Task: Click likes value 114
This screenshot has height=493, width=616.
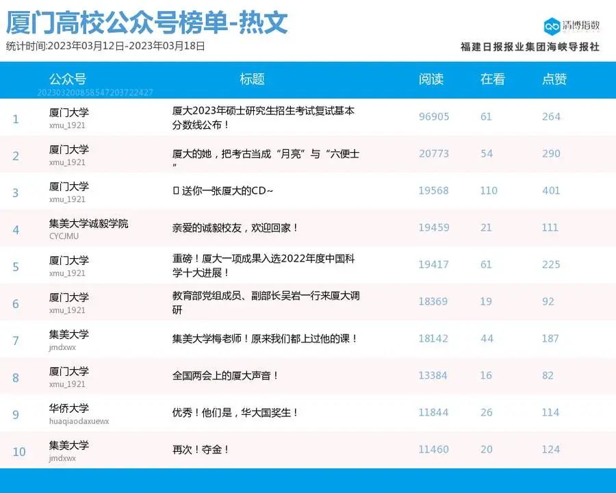Action: pyautogui.click(x=550, y=412)
